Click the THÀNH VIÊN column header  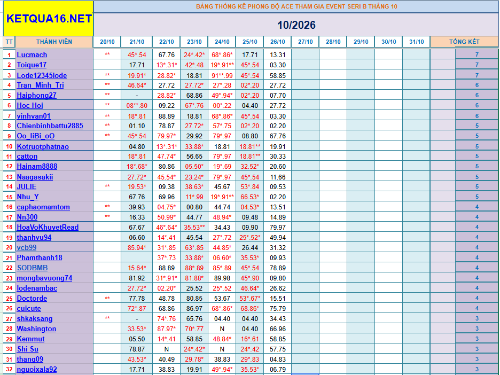tap(54, 42)
